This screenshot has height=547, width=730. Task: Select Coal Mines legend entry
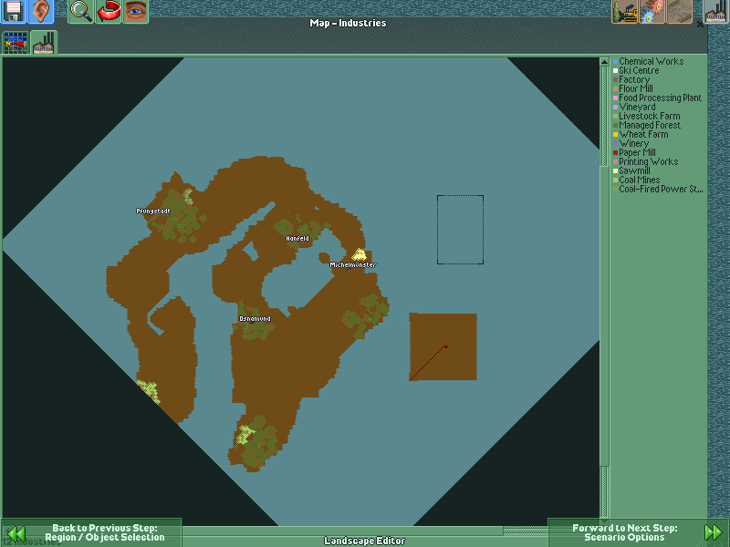click(x=636, y=180)
